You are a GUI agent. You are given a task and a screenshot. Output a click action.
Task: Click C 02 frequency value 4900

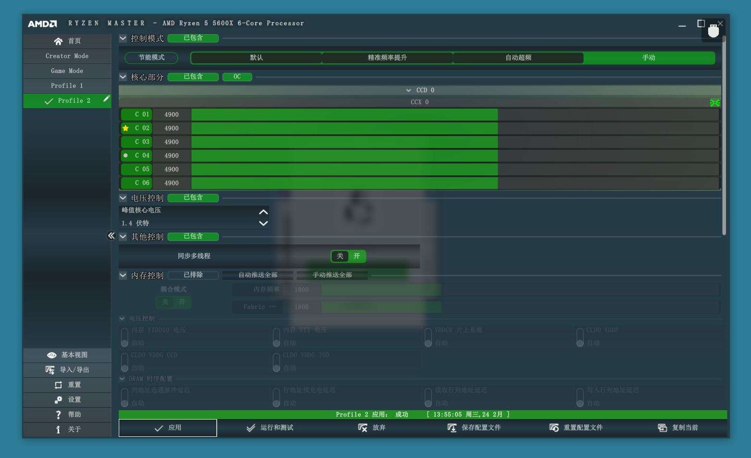click(172, 128)
